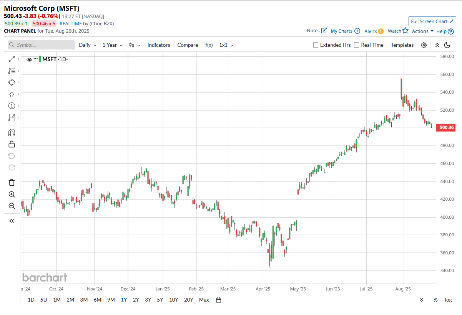The image size is (462, 315).
Task: Open chart Templates
Action: point(402,45)
